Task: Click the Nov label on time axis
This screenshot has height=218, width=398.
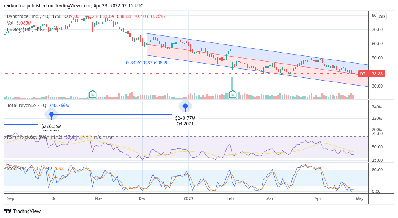Action: [x=98, y=198]
